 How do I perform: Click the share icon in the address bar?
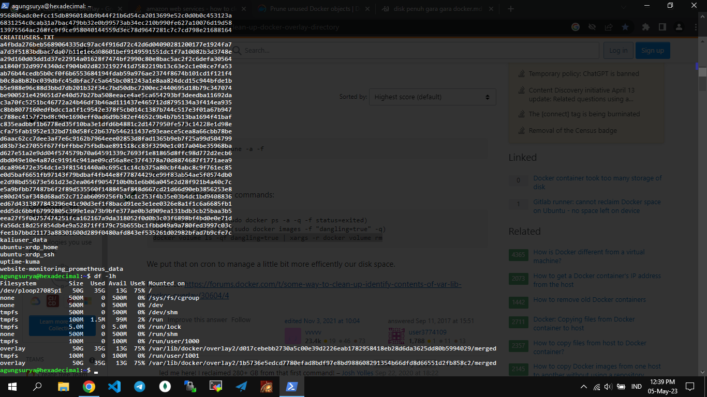609,27
